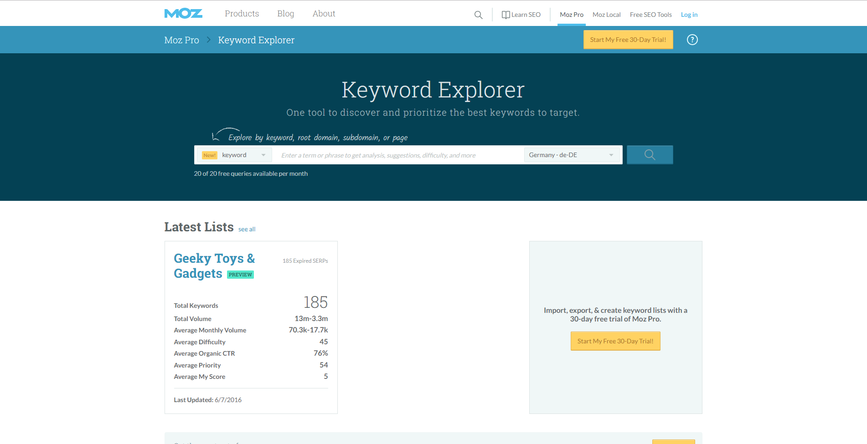Click the 185 Expired SERPs text
The image size is (867, 444).
305,261
